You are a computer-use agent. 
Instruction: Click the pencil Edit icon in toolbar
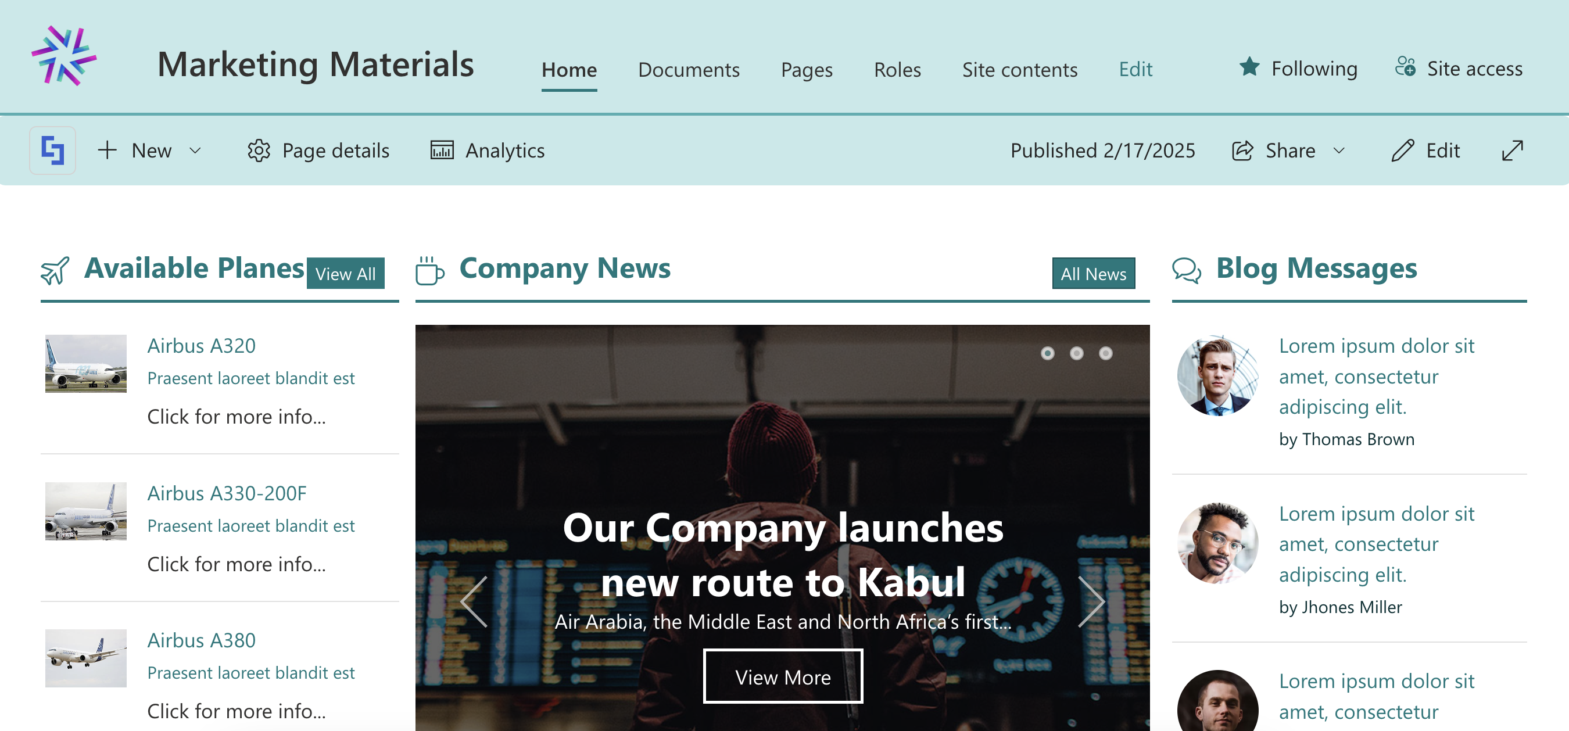point(1403,150)
